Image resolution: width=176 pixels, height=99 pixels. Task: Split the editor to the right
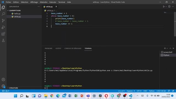(x=169, y=7)
